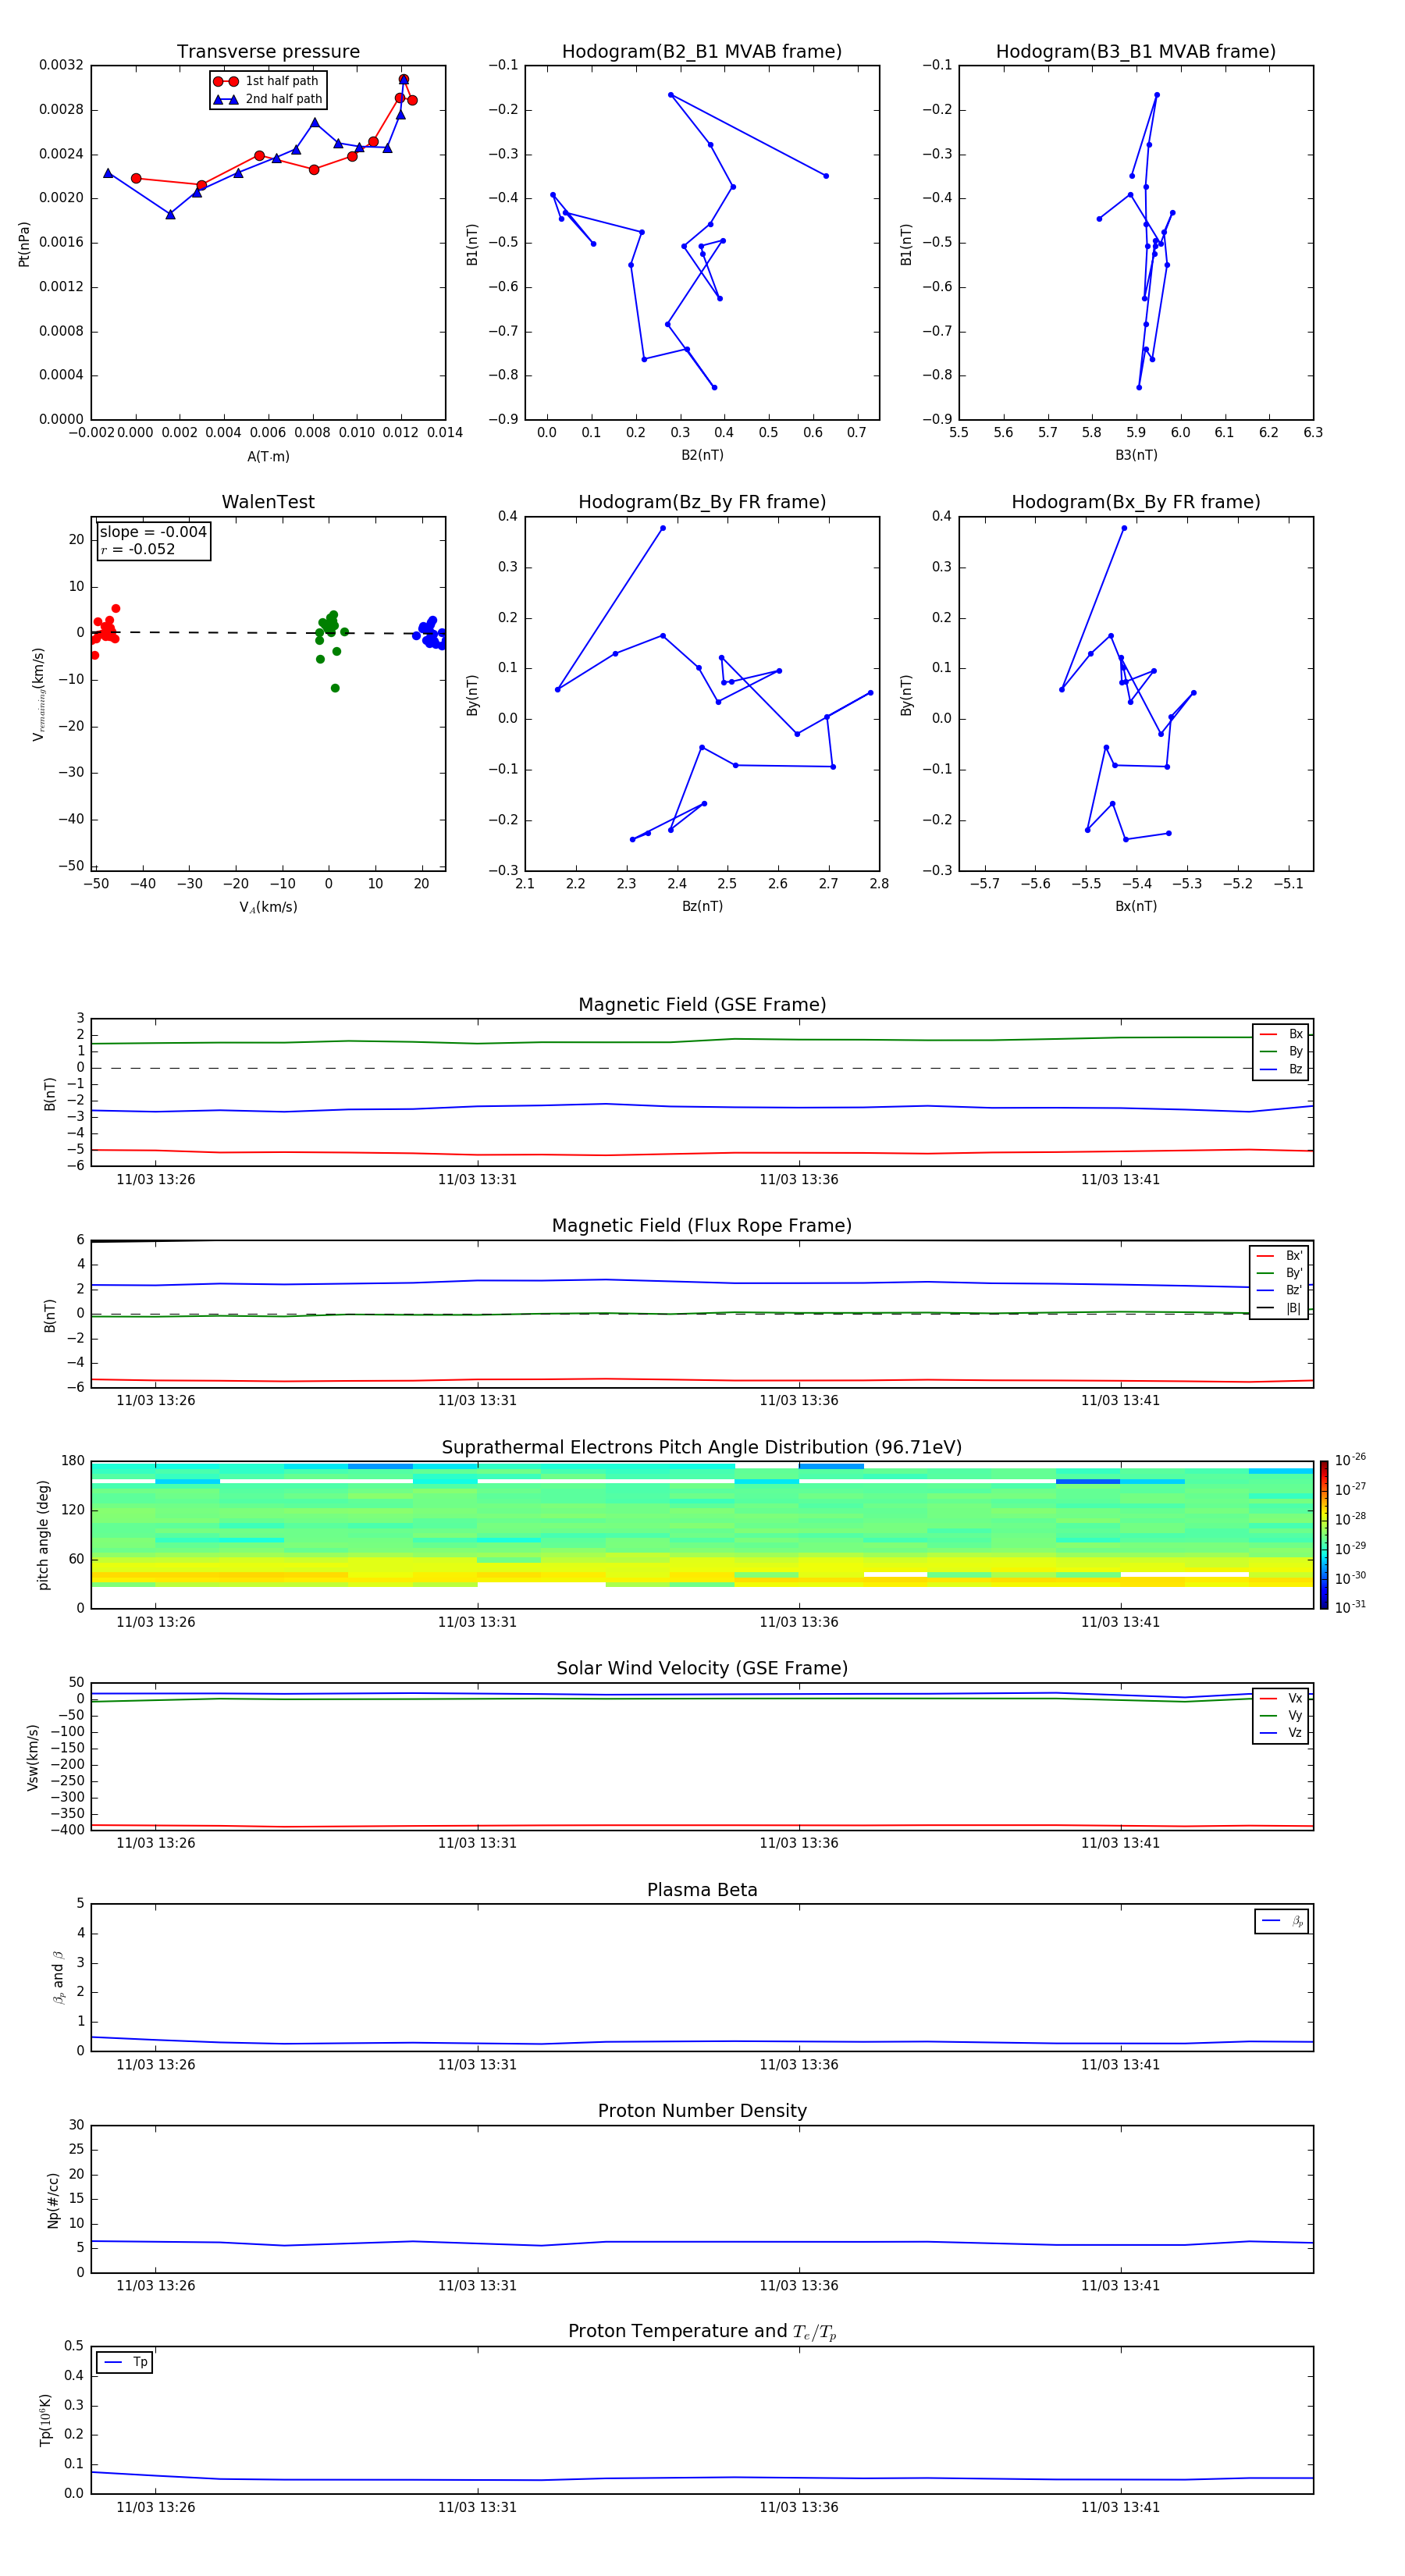Click '11/03 13:36' tick under Plasma Beta plot

point(798,2064)
